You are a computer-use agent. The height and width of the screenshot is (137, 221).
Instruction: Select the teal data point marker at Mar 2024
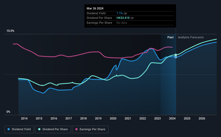(x=176, y=55)
